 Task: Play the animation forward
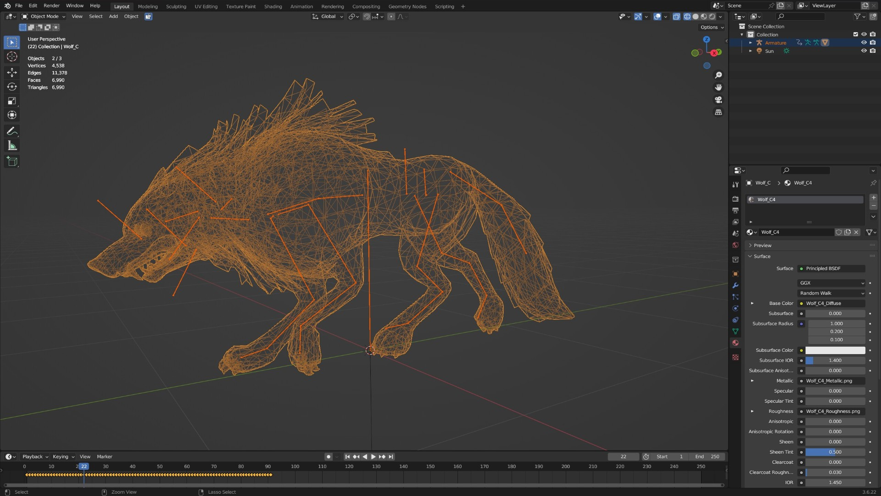373,457
